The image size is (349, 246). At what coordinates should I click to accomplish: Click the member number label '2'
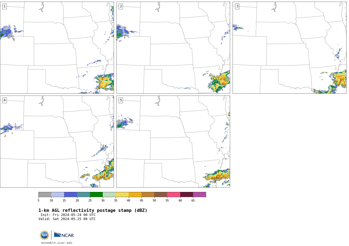click(x=121, y=6)
